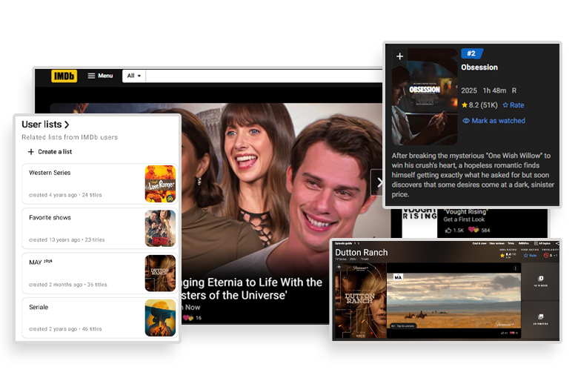This screenshot has width=575, height=384.
Task: Toggle Mark as watched for Obsession
Action: (493, 121)
